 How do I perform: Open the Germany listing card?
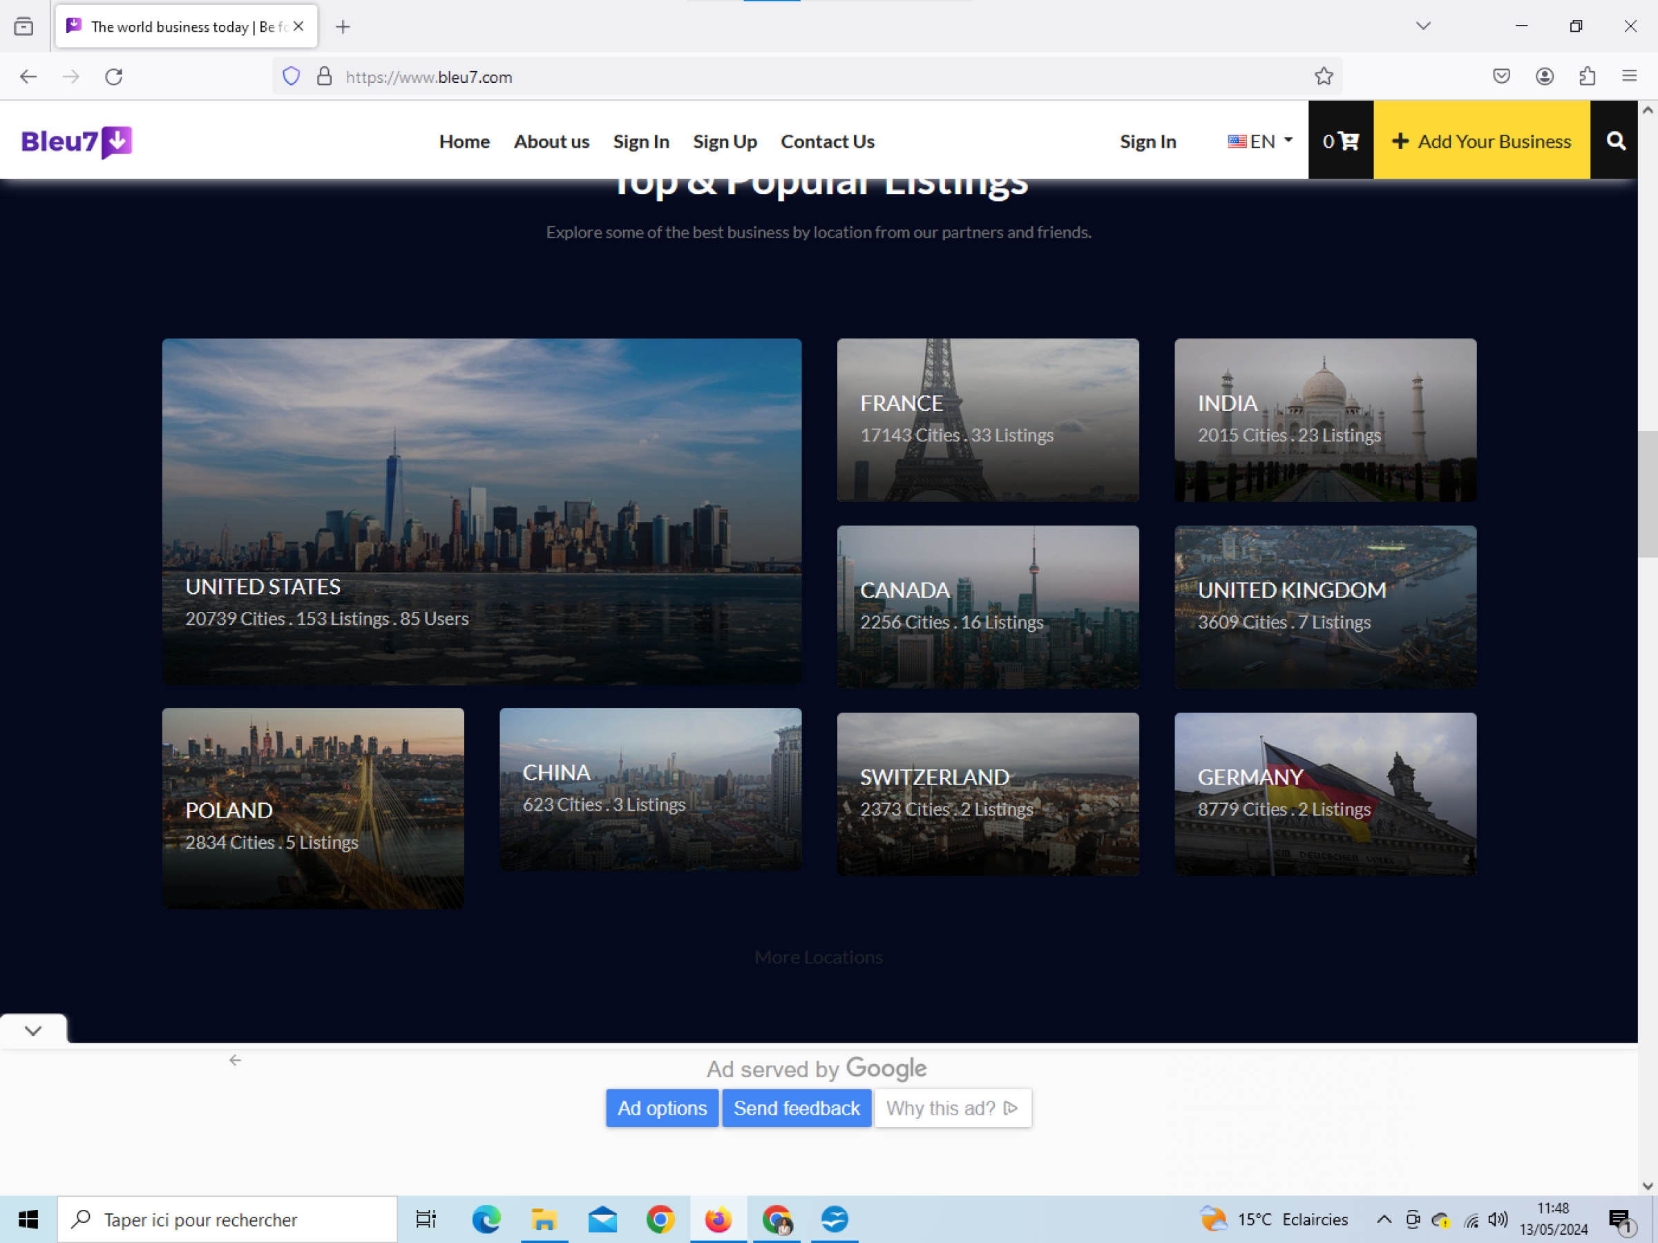[1325, 793]
